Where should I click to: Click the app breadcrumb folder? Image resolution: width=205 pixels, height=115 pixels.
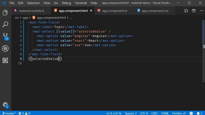point(25,18)
